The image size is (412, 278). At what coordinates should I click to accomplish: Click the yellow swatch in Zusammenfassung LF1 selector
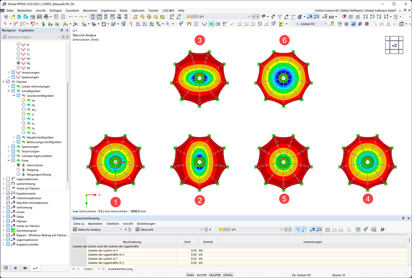220,230
